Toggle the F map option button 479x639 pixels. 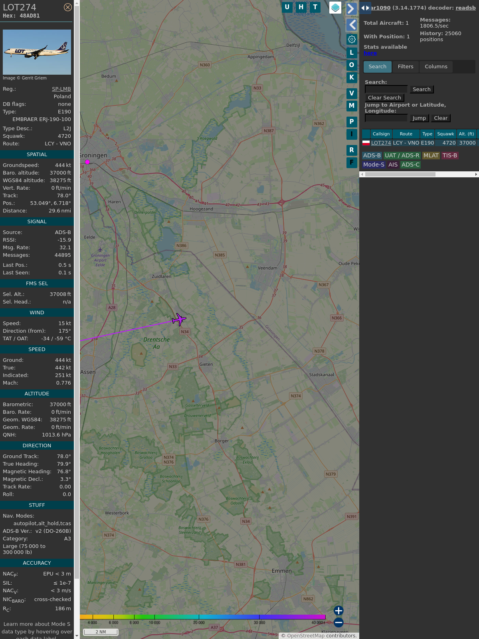352,163
